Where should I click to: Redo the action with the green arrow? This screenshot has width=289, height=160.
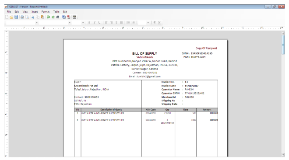click(53, 17)
